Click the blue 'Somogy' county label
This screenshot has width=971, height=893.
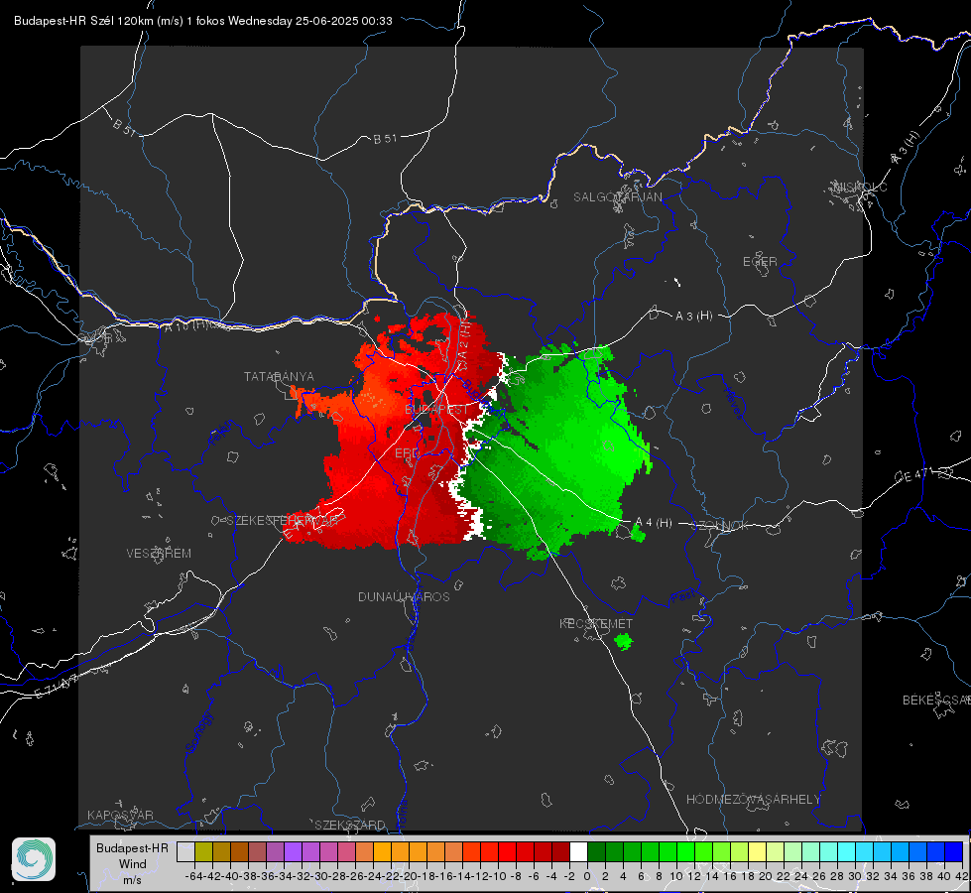pyautogui.click(x=199, y=732)
